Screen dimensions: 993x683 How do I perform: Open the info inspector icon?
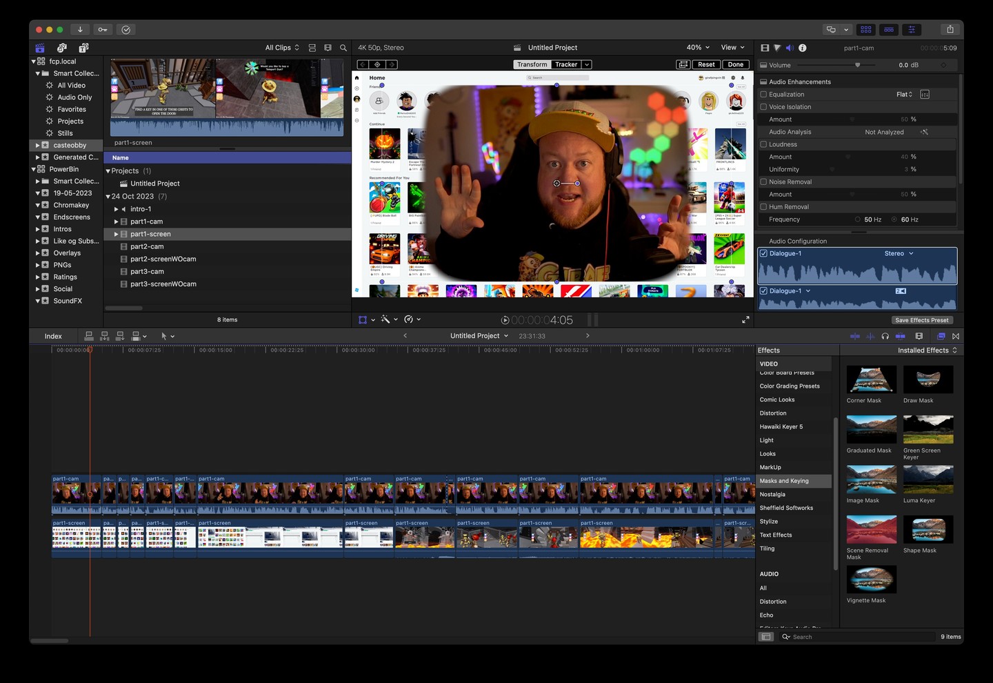tap(802, 48)
